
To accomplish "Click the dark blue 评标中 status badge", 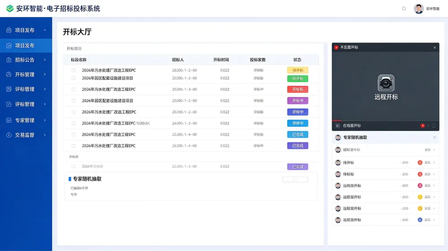I will point(297,112).
